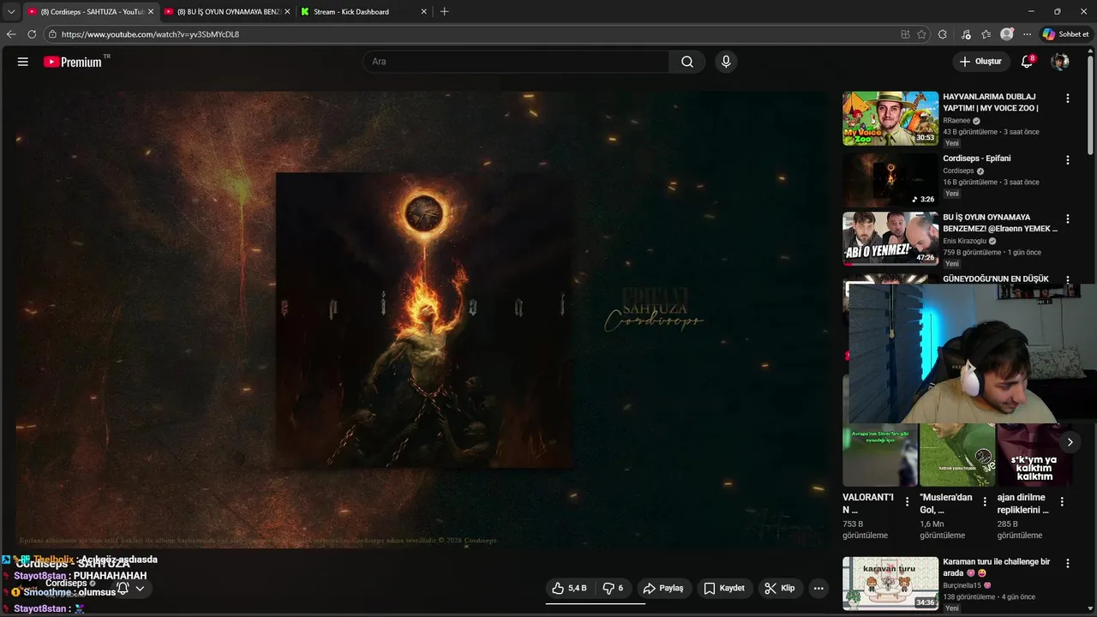The width and height of the screenshot is (1097, 617).
Task: Toggle channel notification bell for Cordiseps
Action: click(x=123, y=588)
